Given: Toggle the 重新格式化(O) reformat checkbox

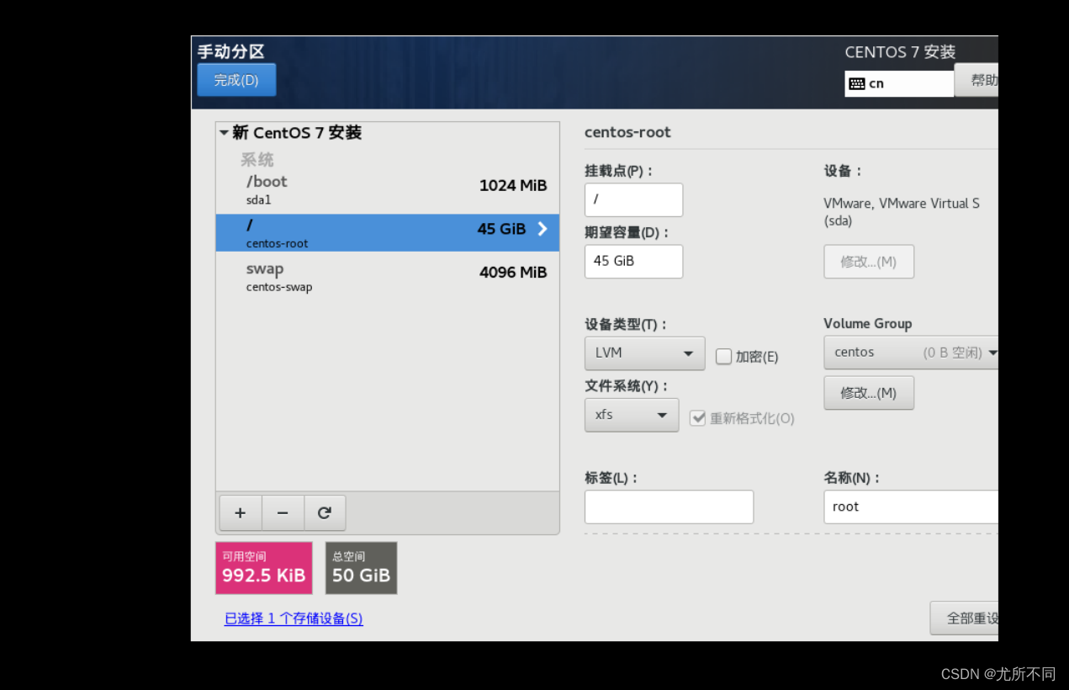Looking at the screenshot, I should tap(697, 418).
